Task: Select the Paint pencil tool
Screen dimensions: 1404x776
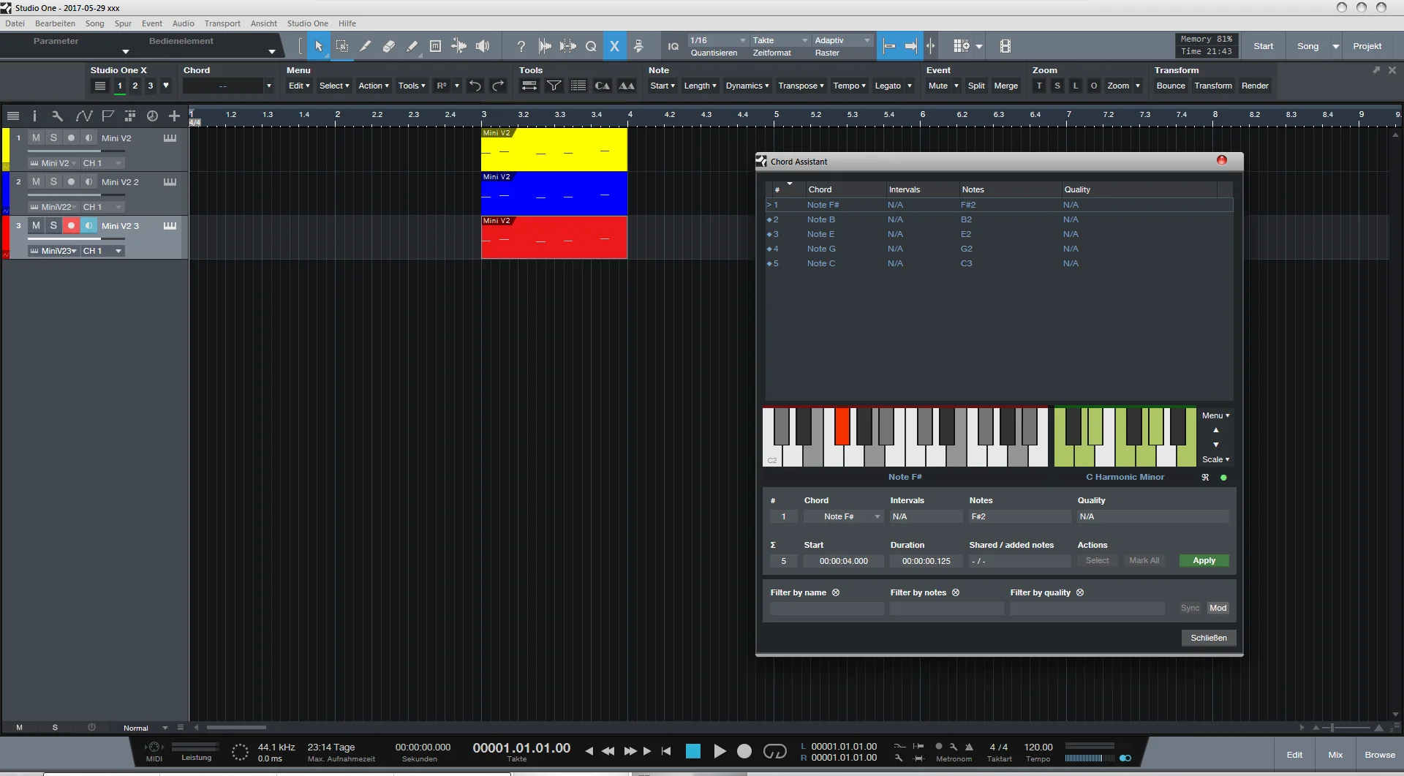Action: (x=412, y=46)
